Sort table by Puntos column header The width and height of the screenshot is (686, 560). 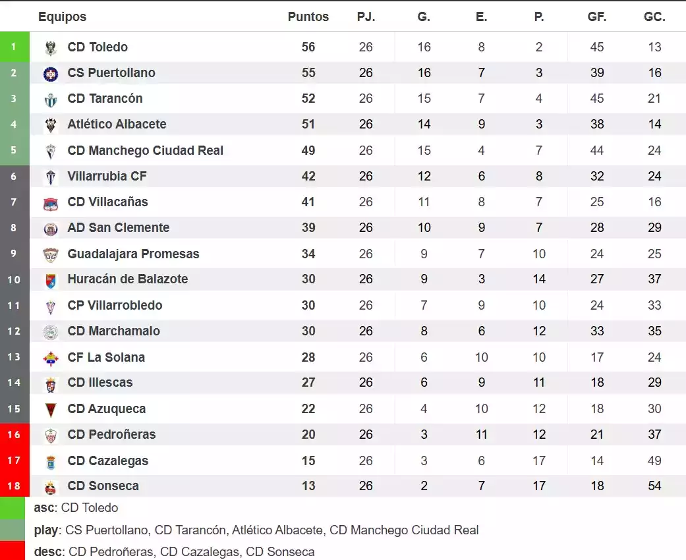(x=308, y=17)
